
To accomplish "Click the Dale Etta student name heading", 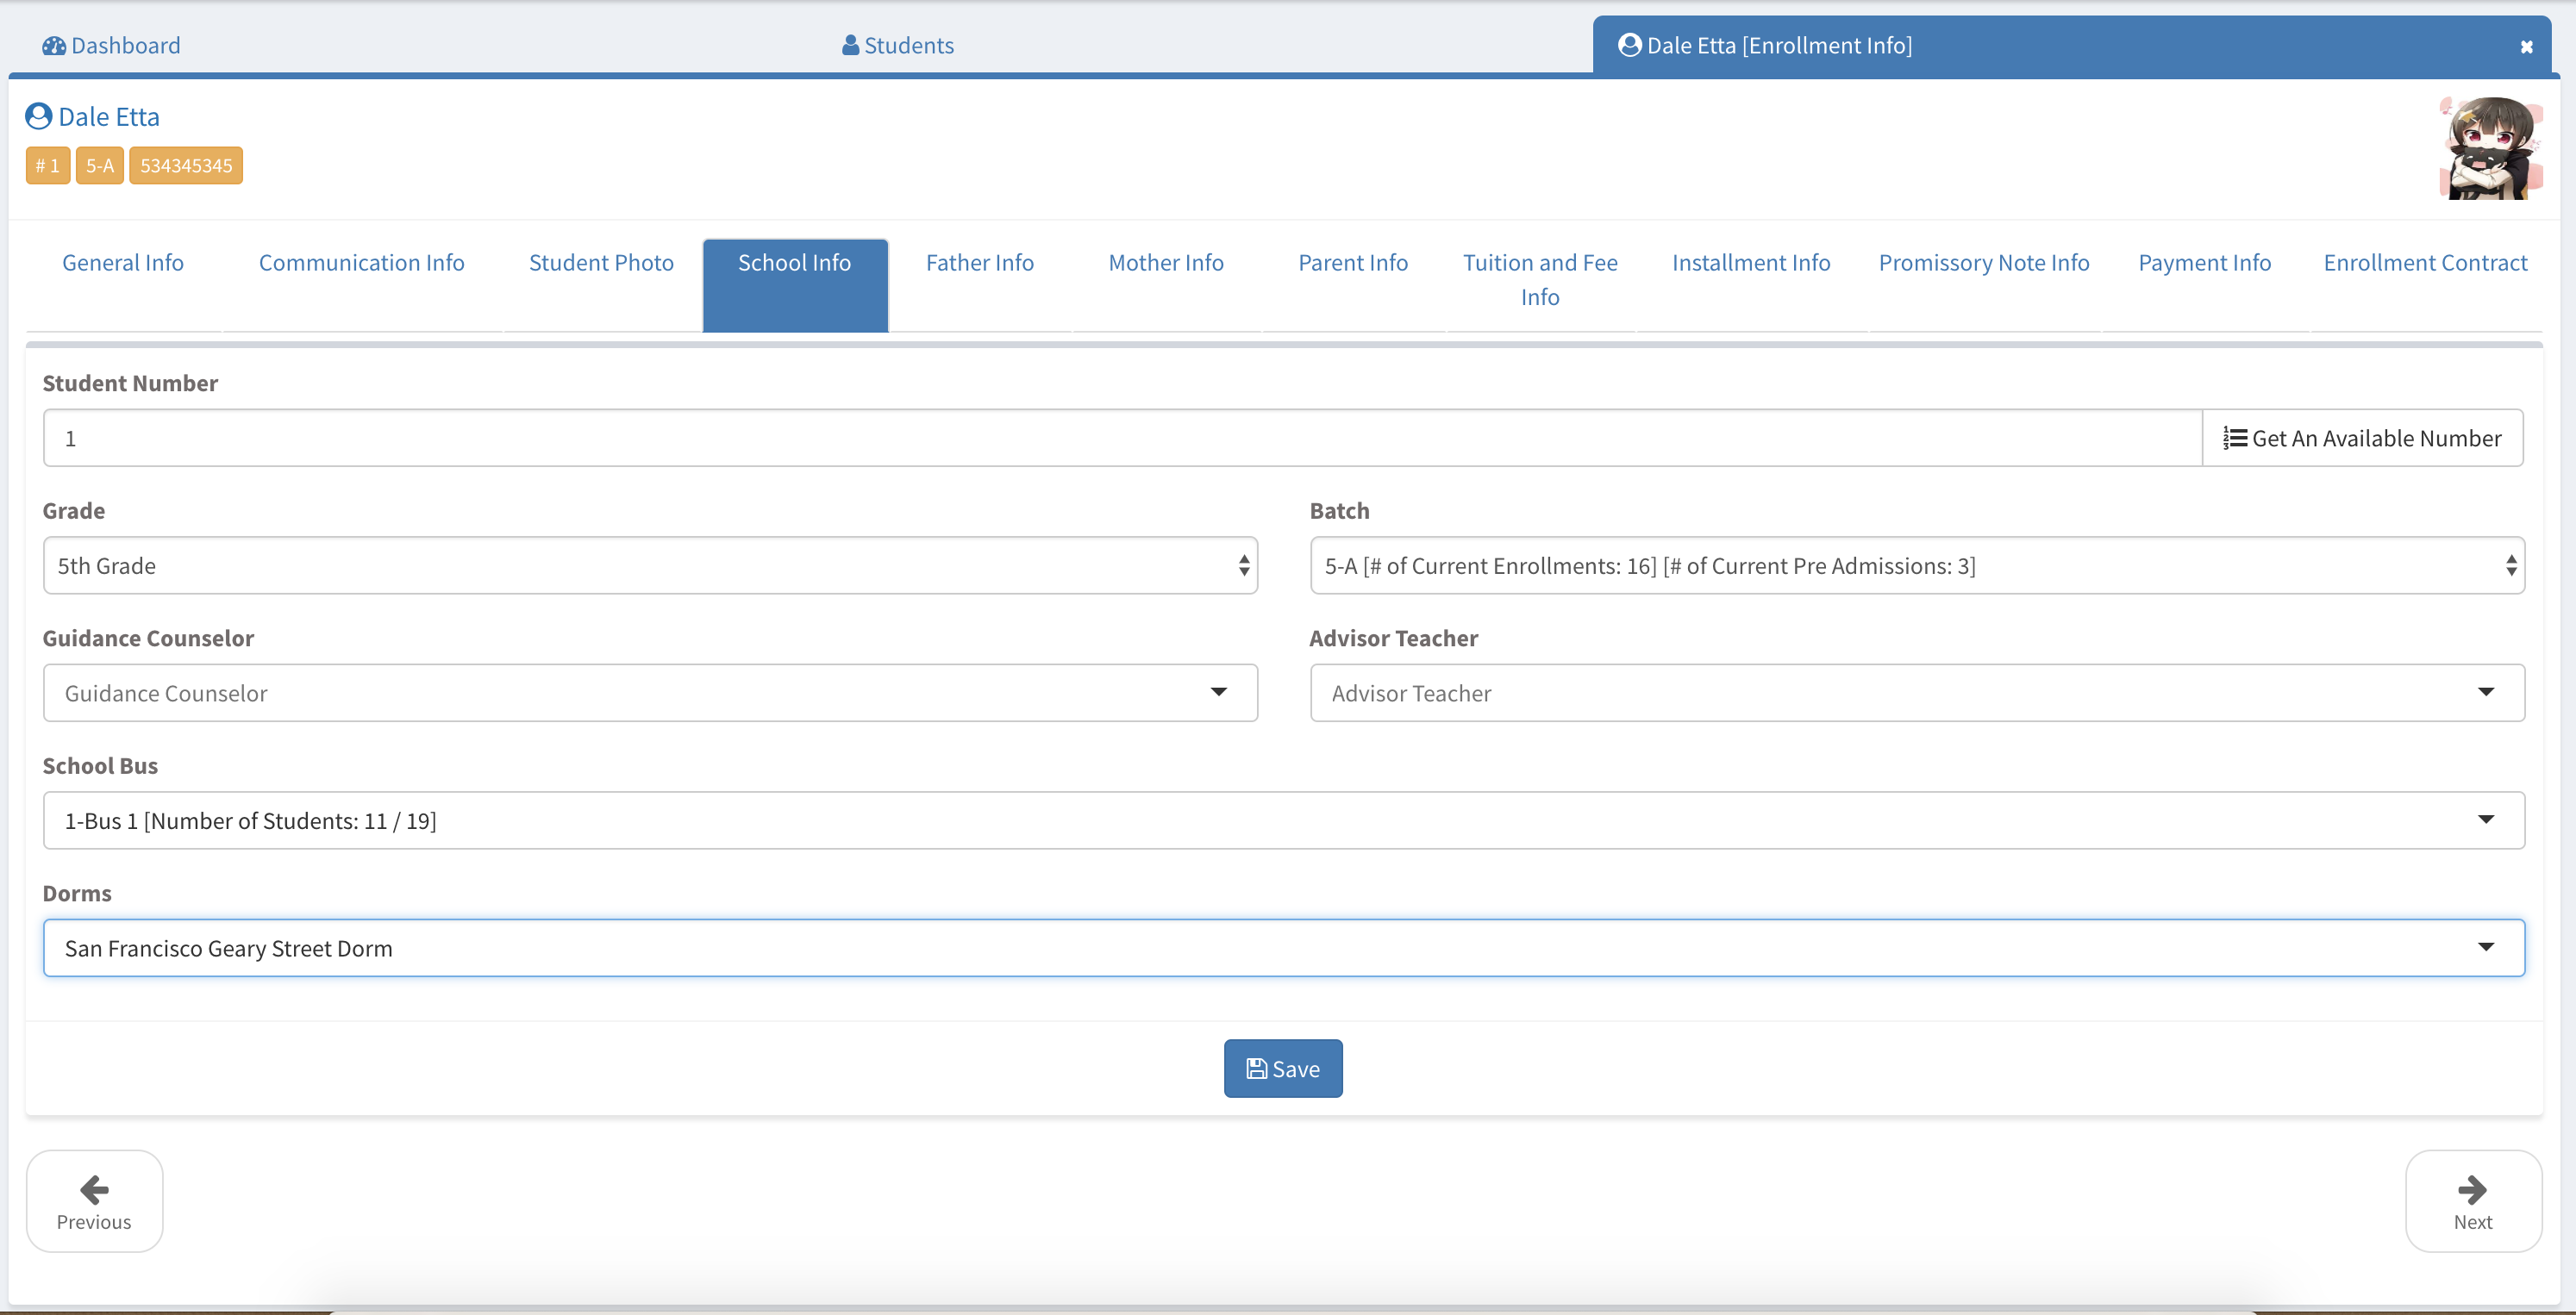I will coord(109,117).
